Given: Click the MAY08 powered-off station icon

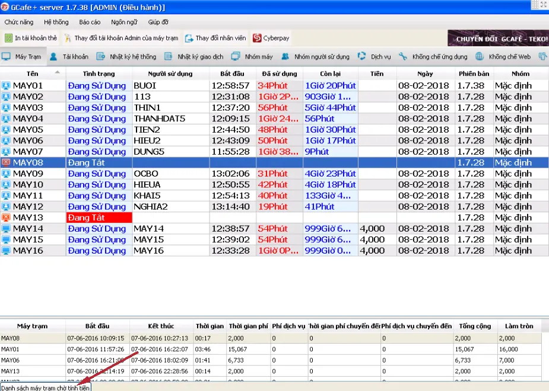Looking at the screenshot, I should click(x=6, y=162).
